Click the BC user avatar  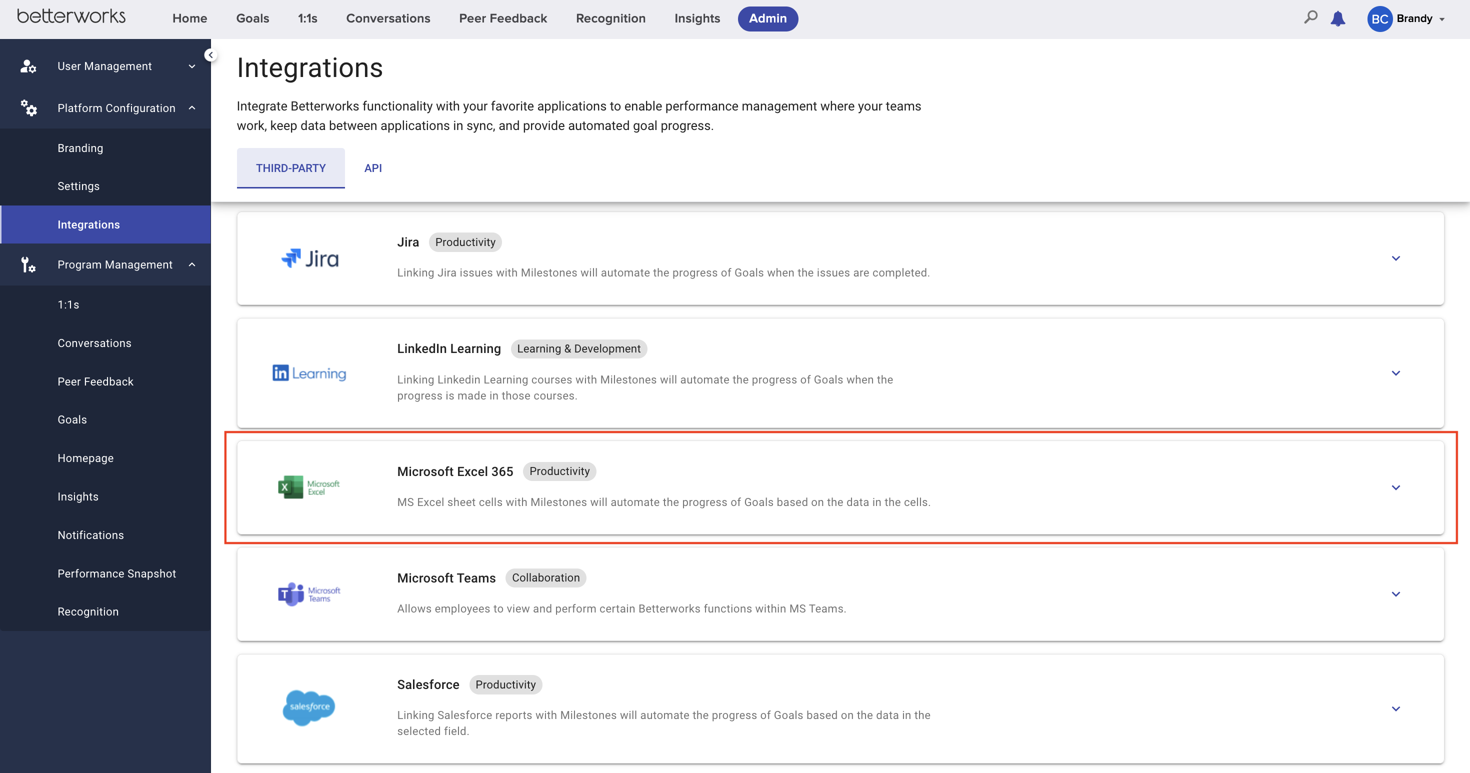coord(1379,19)
